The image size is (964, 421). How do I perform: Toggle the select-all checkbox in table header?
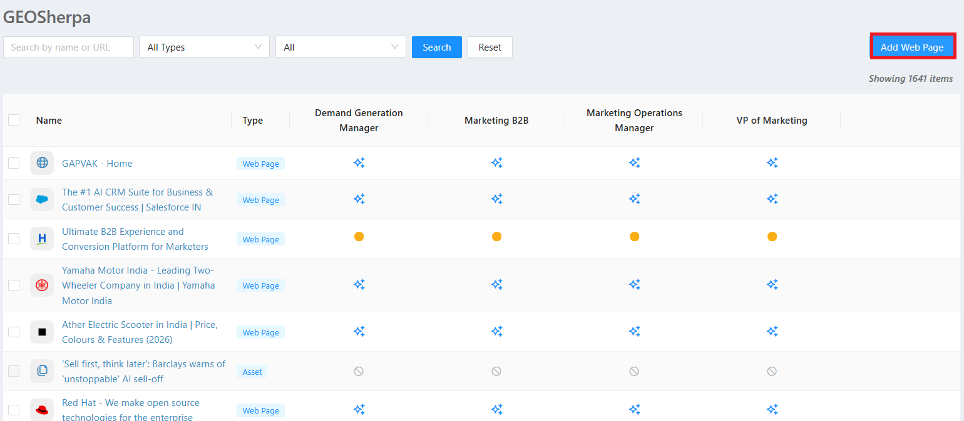[x=14, y=120]
